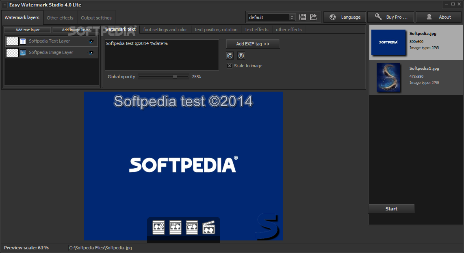Viewport: 464px width, 253px height.
Task: Click the clapperboard icon in preview toolbar
Action: (x=208, y=227)
